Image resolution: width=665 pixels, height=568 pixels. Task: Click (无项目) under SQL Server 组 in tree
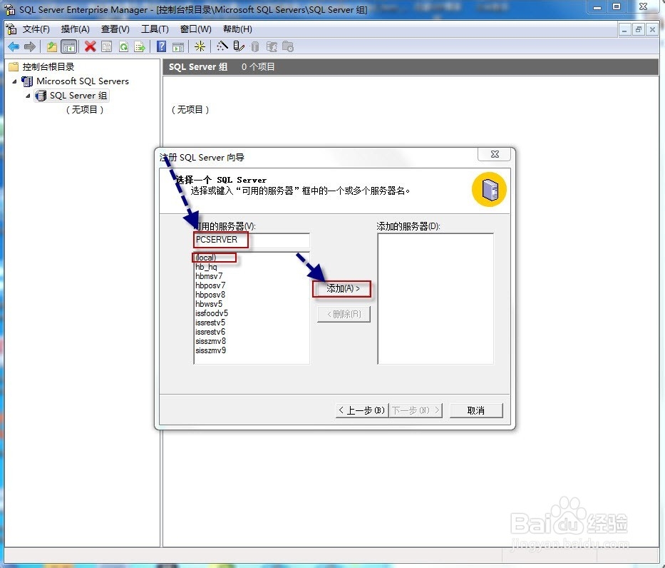click(x=85, y=109)
